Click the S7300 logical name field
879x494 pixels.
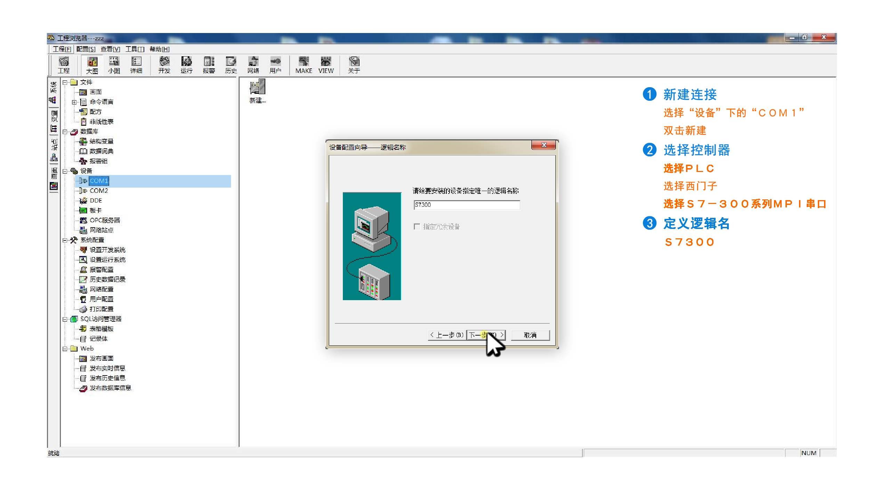click(x=467, y=205)
